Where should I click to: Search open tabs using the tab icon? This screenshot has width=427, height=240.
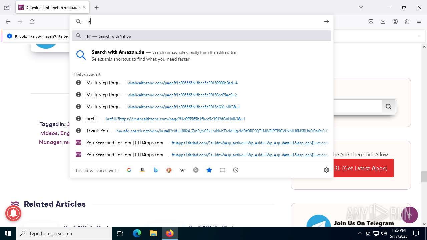click(223, 170)
